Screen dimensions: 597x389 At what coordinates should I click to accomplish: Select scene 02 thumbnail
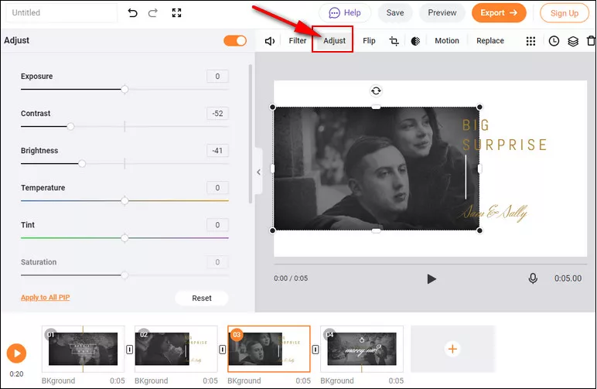(x=176, y=349)
